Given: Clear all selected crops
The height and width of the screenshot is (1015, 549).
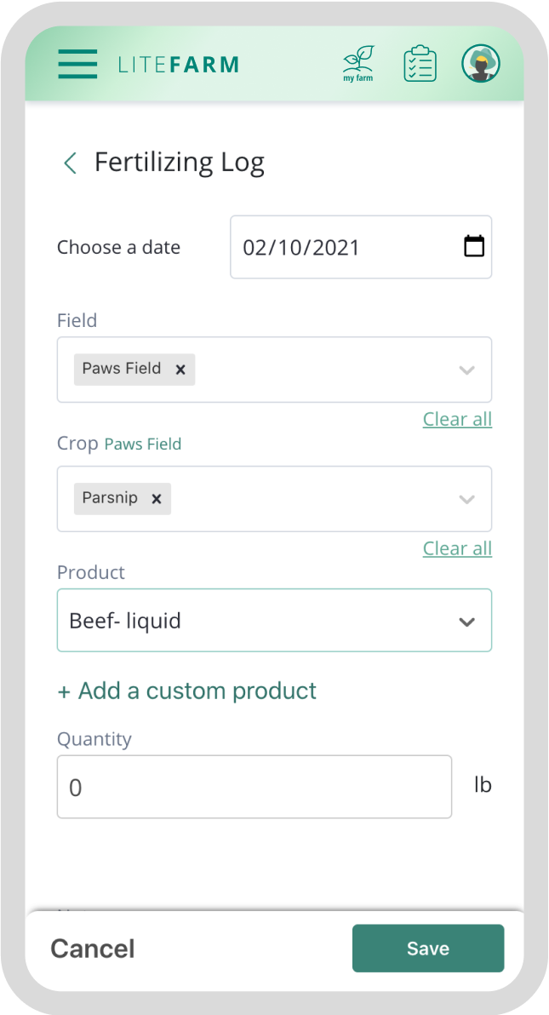Looking at the screenshot, I should 457,548.
